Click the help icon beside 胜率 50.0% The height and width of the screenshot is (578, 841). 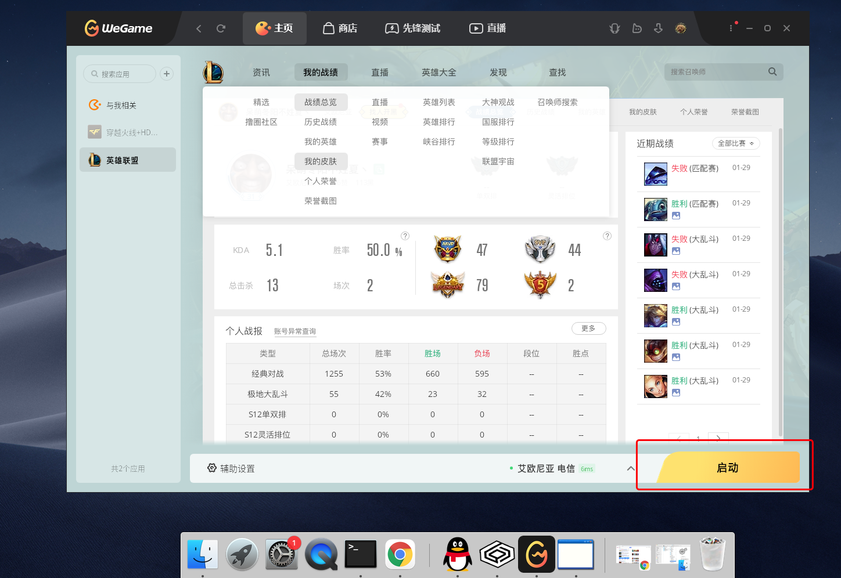tap(405, 236)
